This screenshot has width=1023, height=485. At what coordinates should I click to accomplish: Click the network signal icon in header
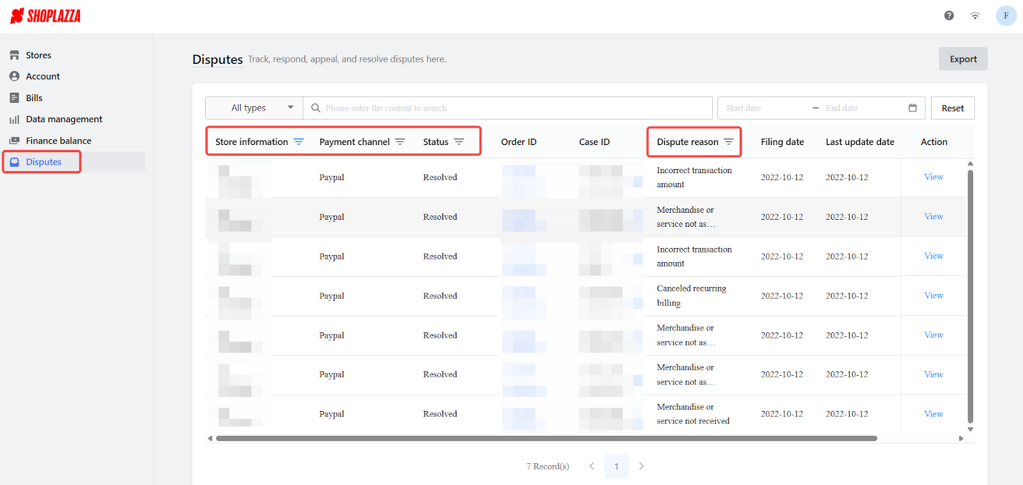tap(975, 16)
